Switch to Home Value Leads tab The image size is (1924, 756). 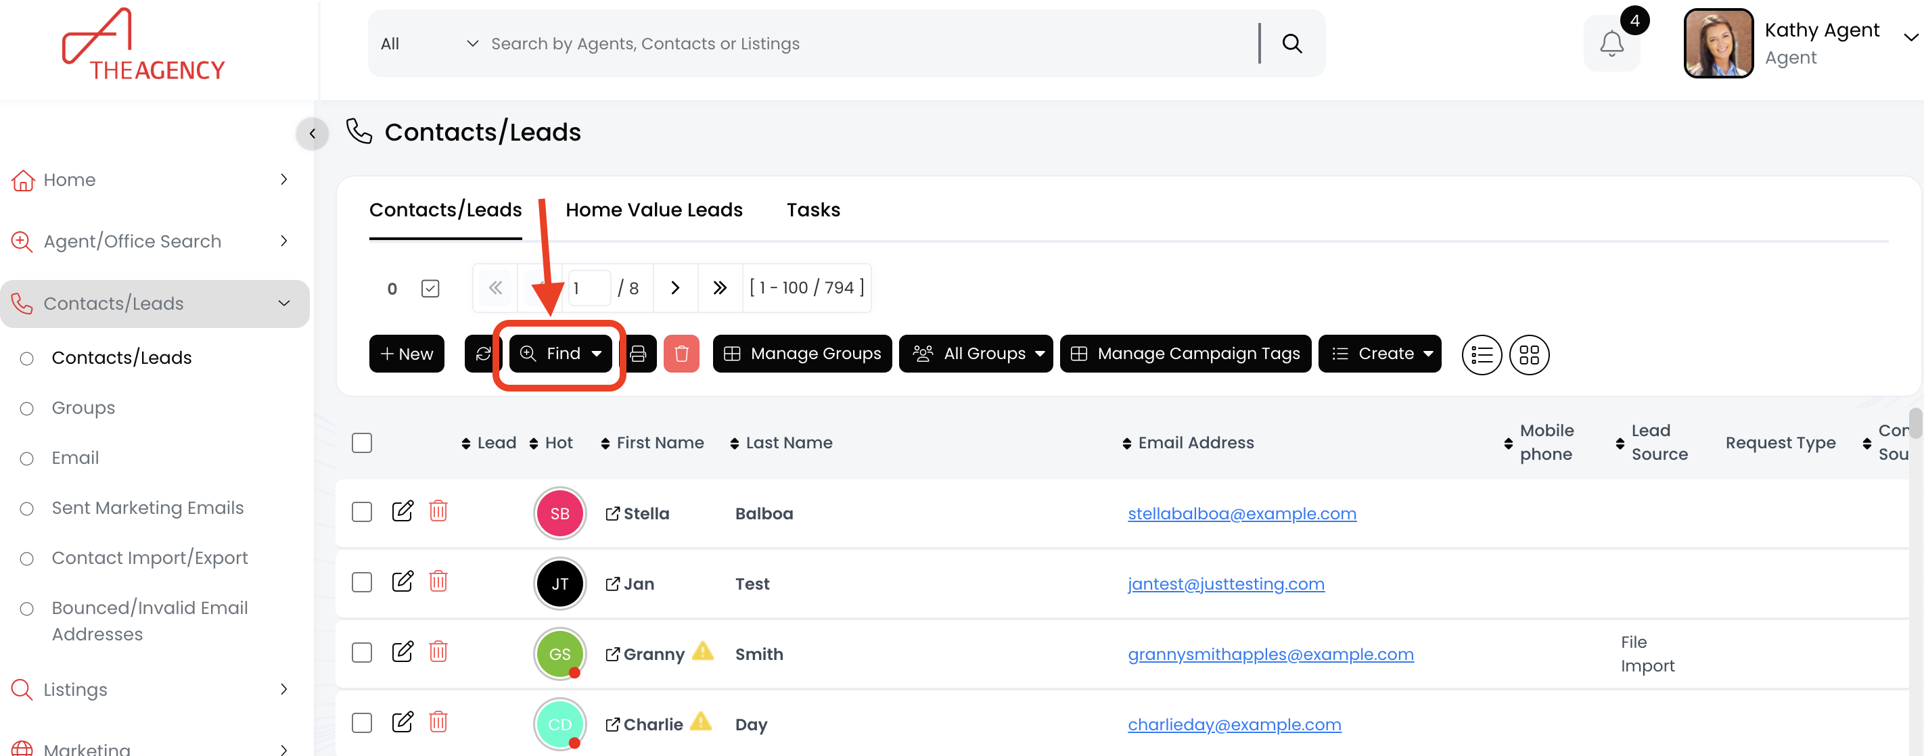point(654,210)
